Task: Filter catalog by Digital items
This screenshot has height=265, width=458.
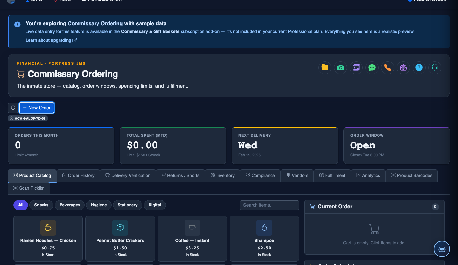Action: [155, 205]
